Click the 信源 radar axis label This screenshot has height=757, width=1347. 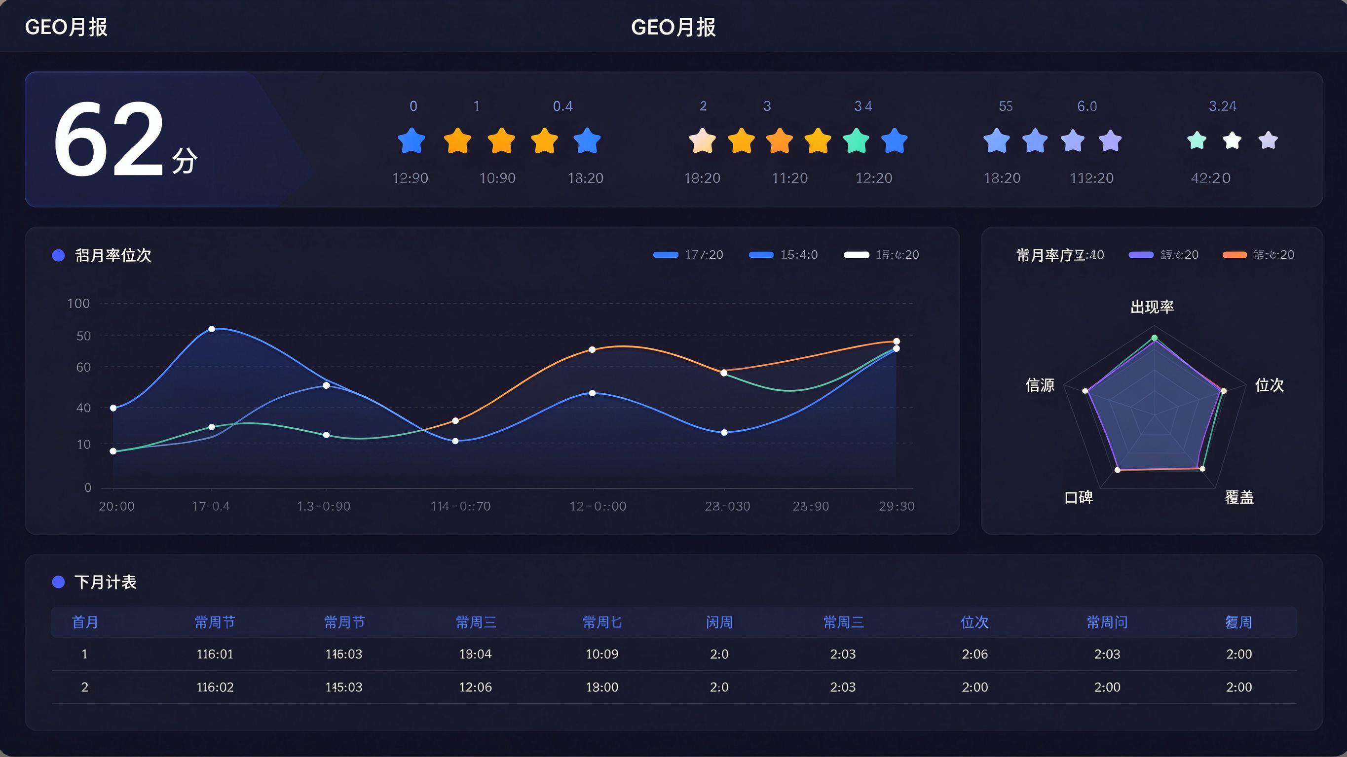tap(1040, 385)
